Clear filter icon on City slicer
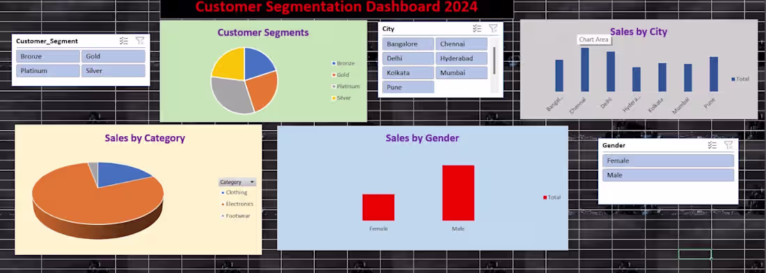This screenshot has width=766, height=273. click(494, 28)
